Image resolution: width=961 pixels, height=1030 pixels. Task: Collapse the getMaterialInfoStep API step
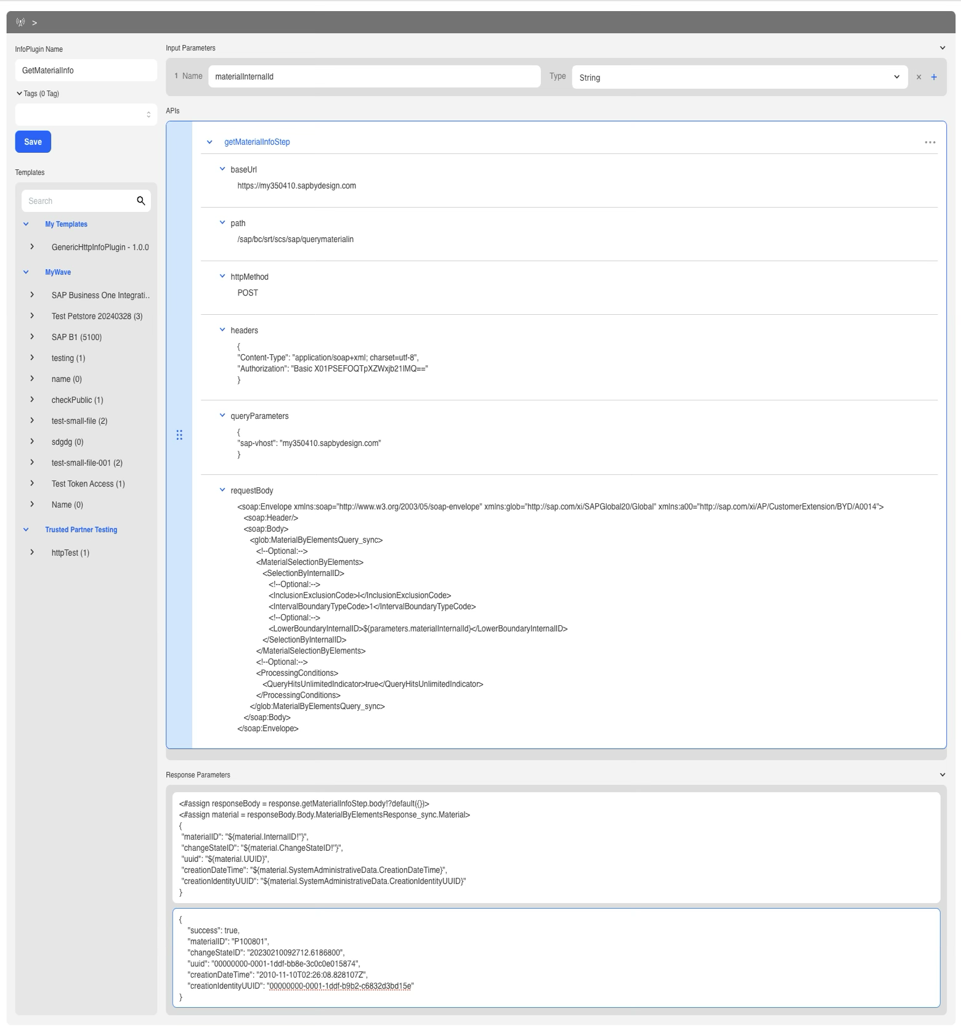(209, 142)
